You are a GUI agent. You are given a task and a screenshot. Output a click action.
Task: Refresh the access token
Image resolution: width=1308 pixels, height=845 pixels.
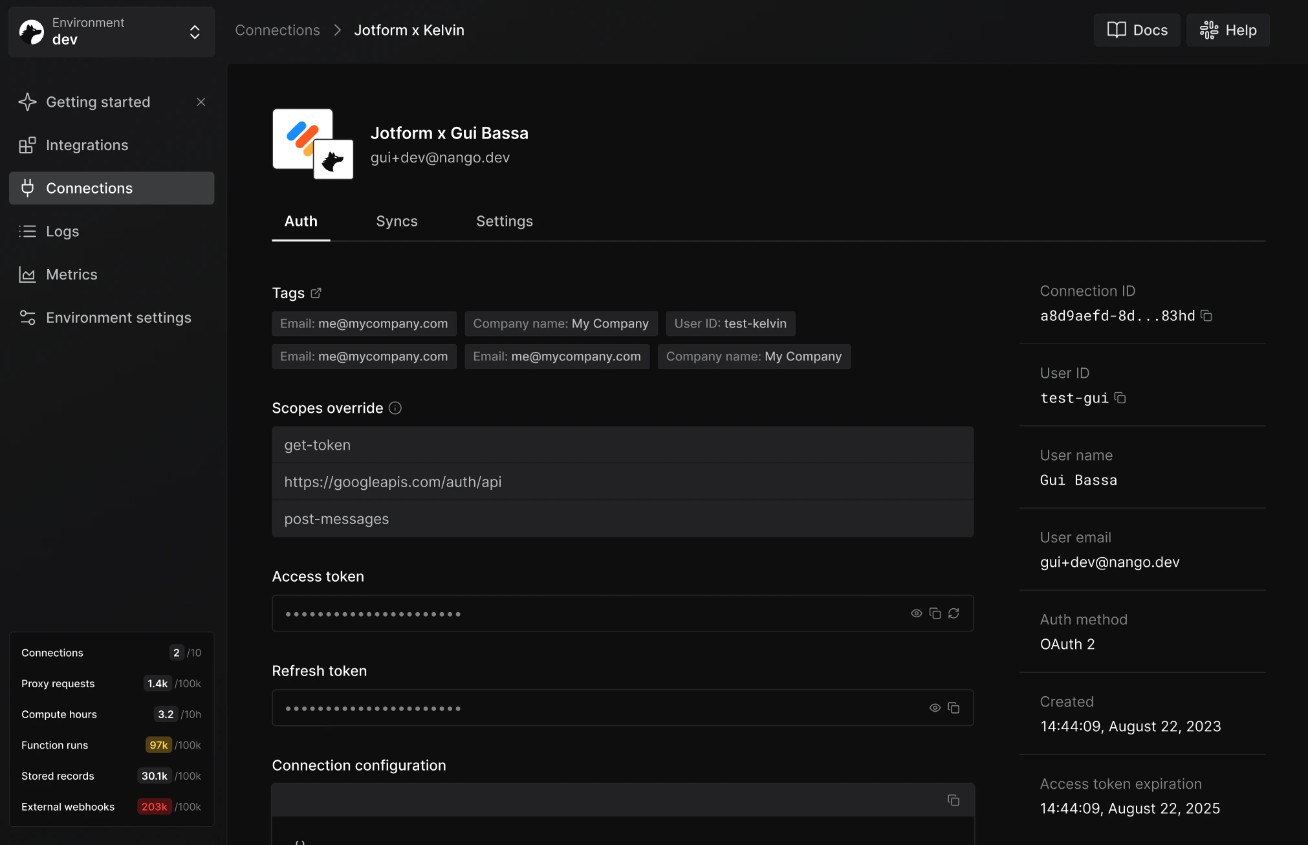954,613
